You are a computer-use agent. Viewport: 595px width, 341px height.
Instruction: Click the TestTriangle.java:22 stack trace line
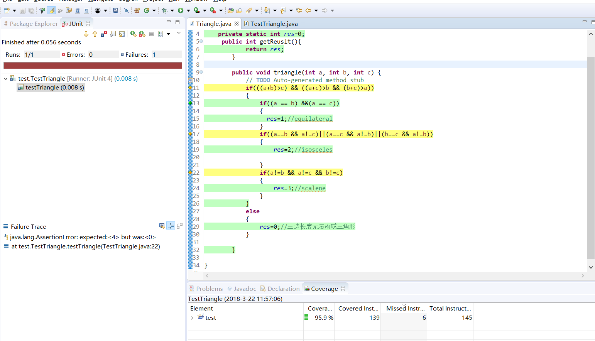(82, 246)
